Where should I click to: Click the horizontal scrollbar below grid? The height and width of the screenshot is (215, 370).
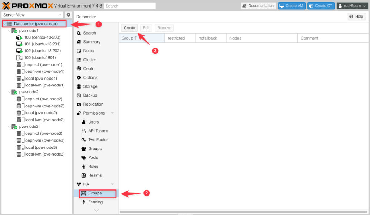[243, 212]
